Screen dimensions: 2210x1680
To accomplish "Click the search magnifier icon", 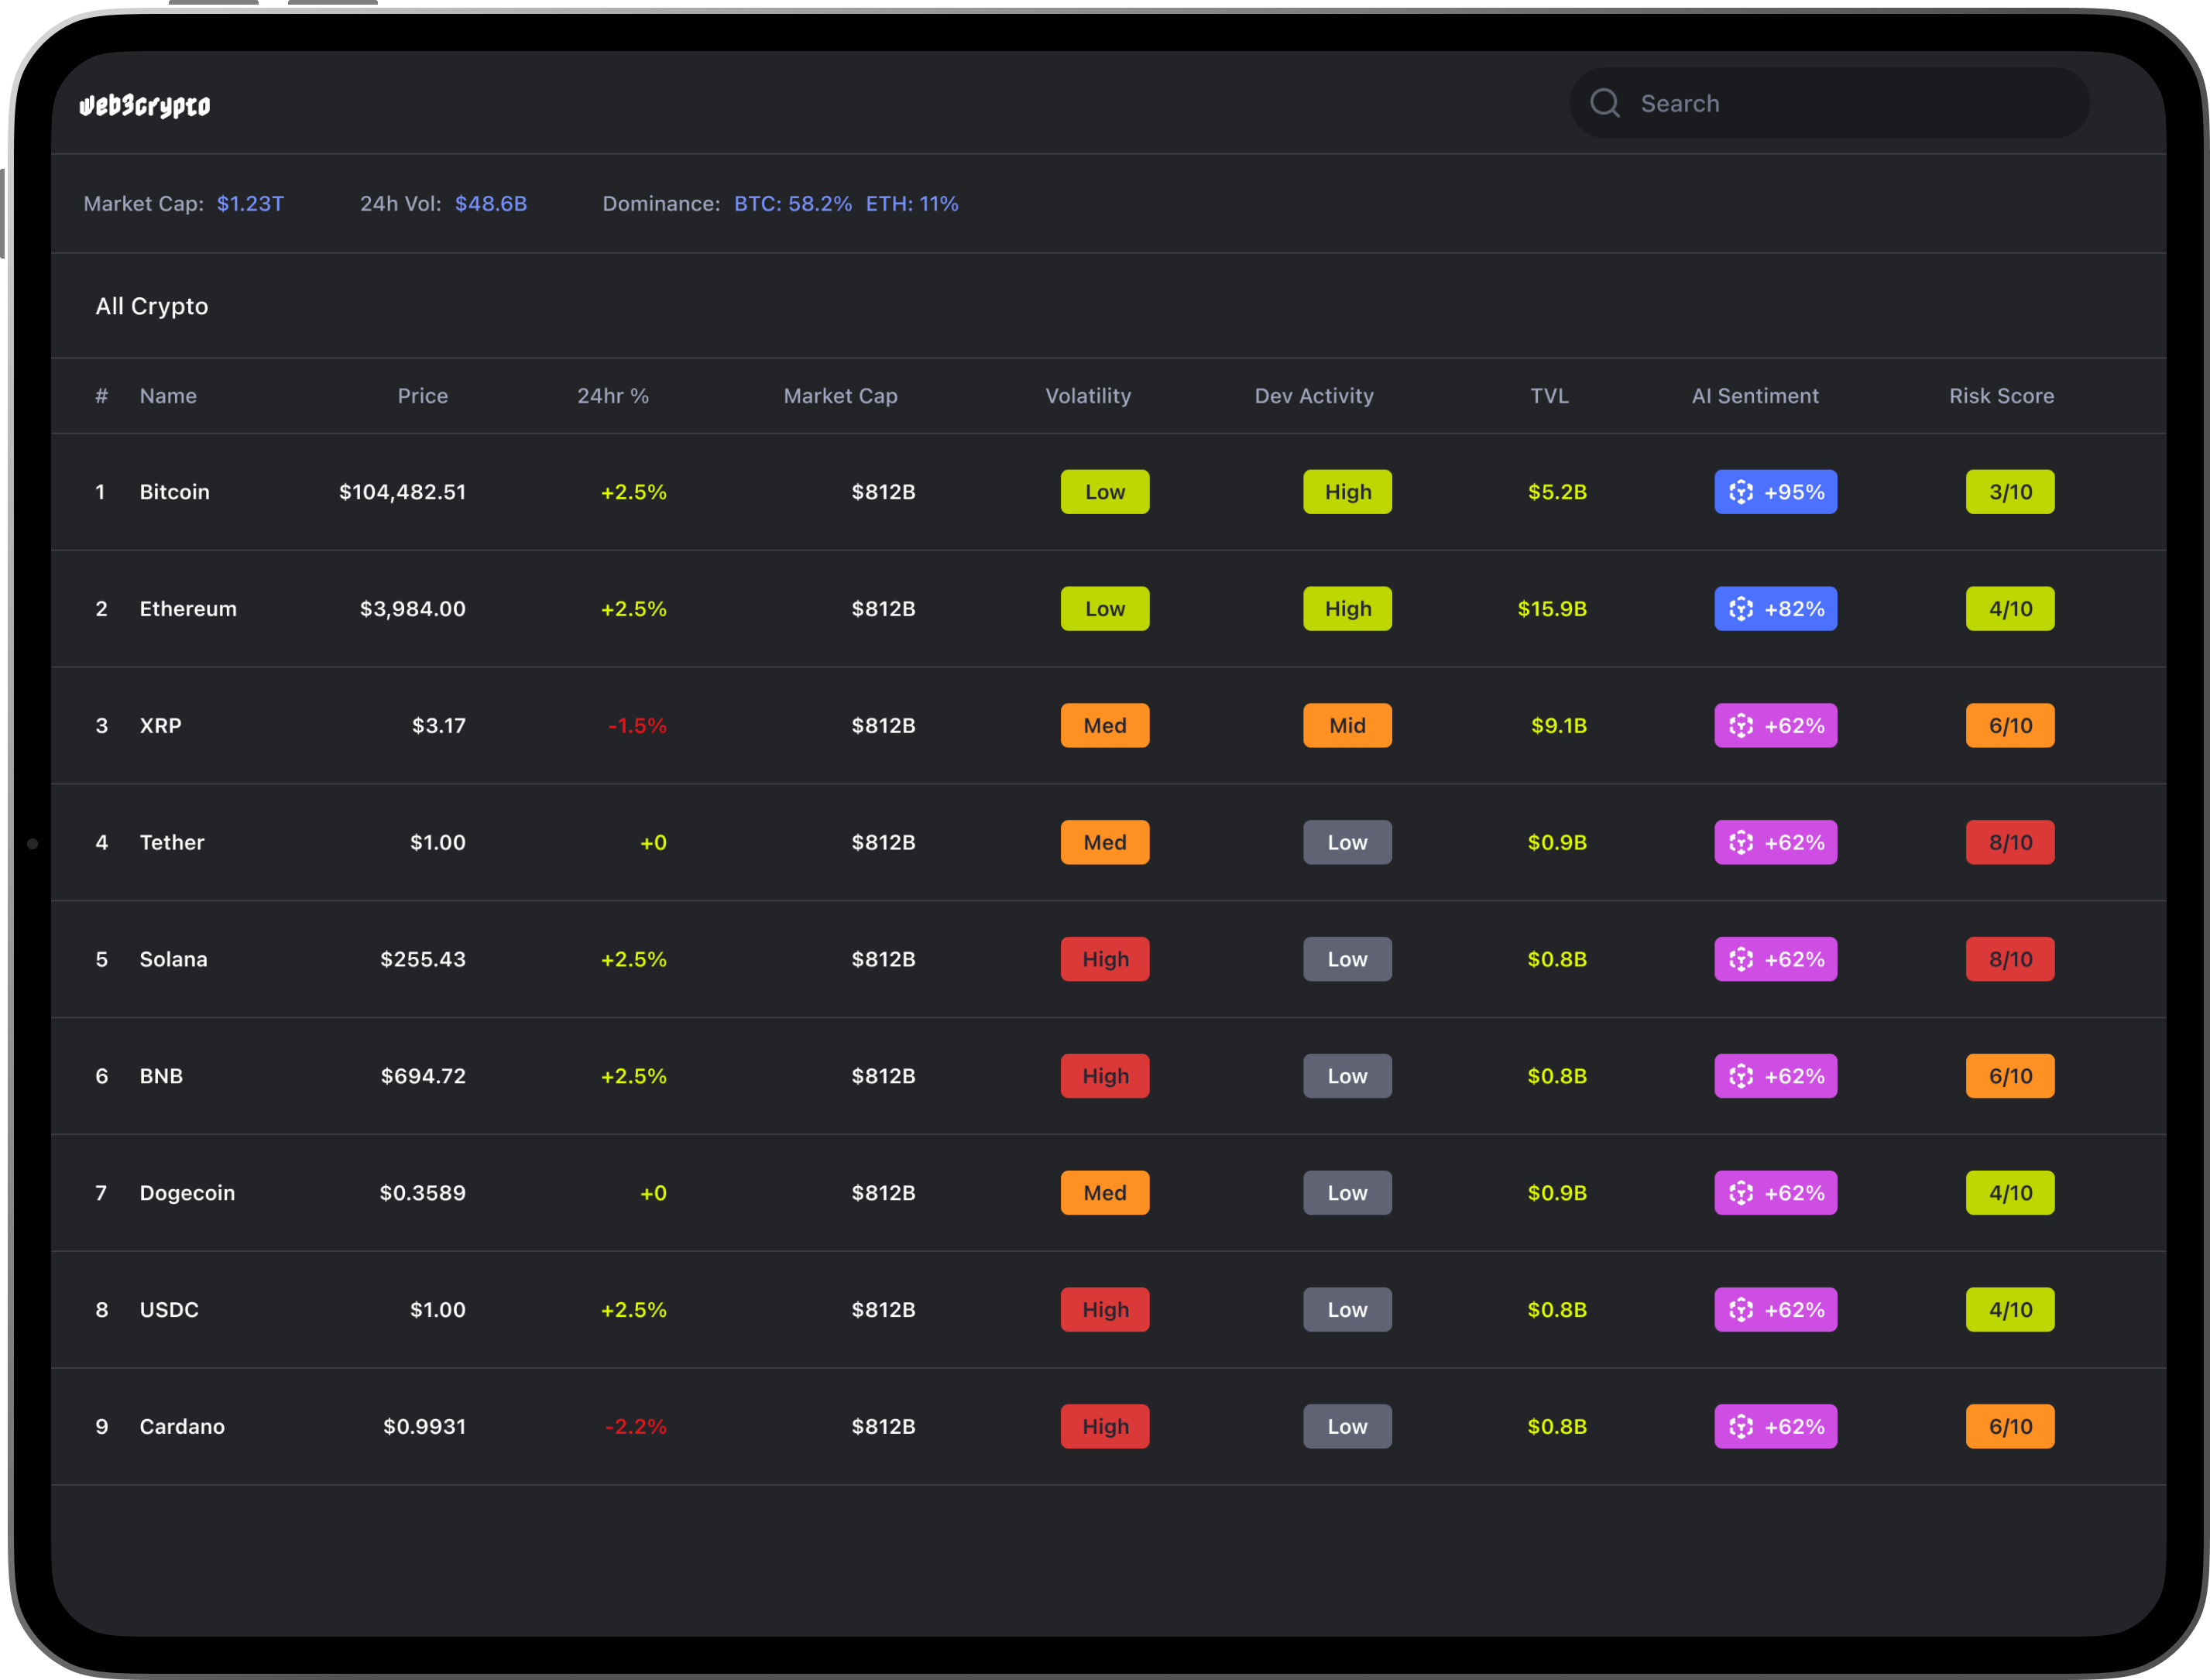I will coord(1605,103).
